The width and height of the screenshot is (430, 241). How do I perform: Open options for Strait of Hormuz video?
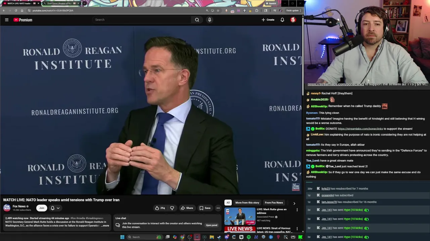297,229
